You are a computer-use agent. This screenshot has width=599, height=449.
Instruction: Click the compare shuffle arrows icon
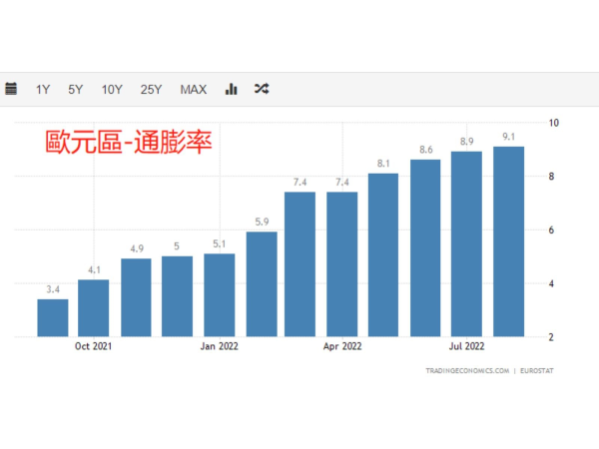point(262,89)
